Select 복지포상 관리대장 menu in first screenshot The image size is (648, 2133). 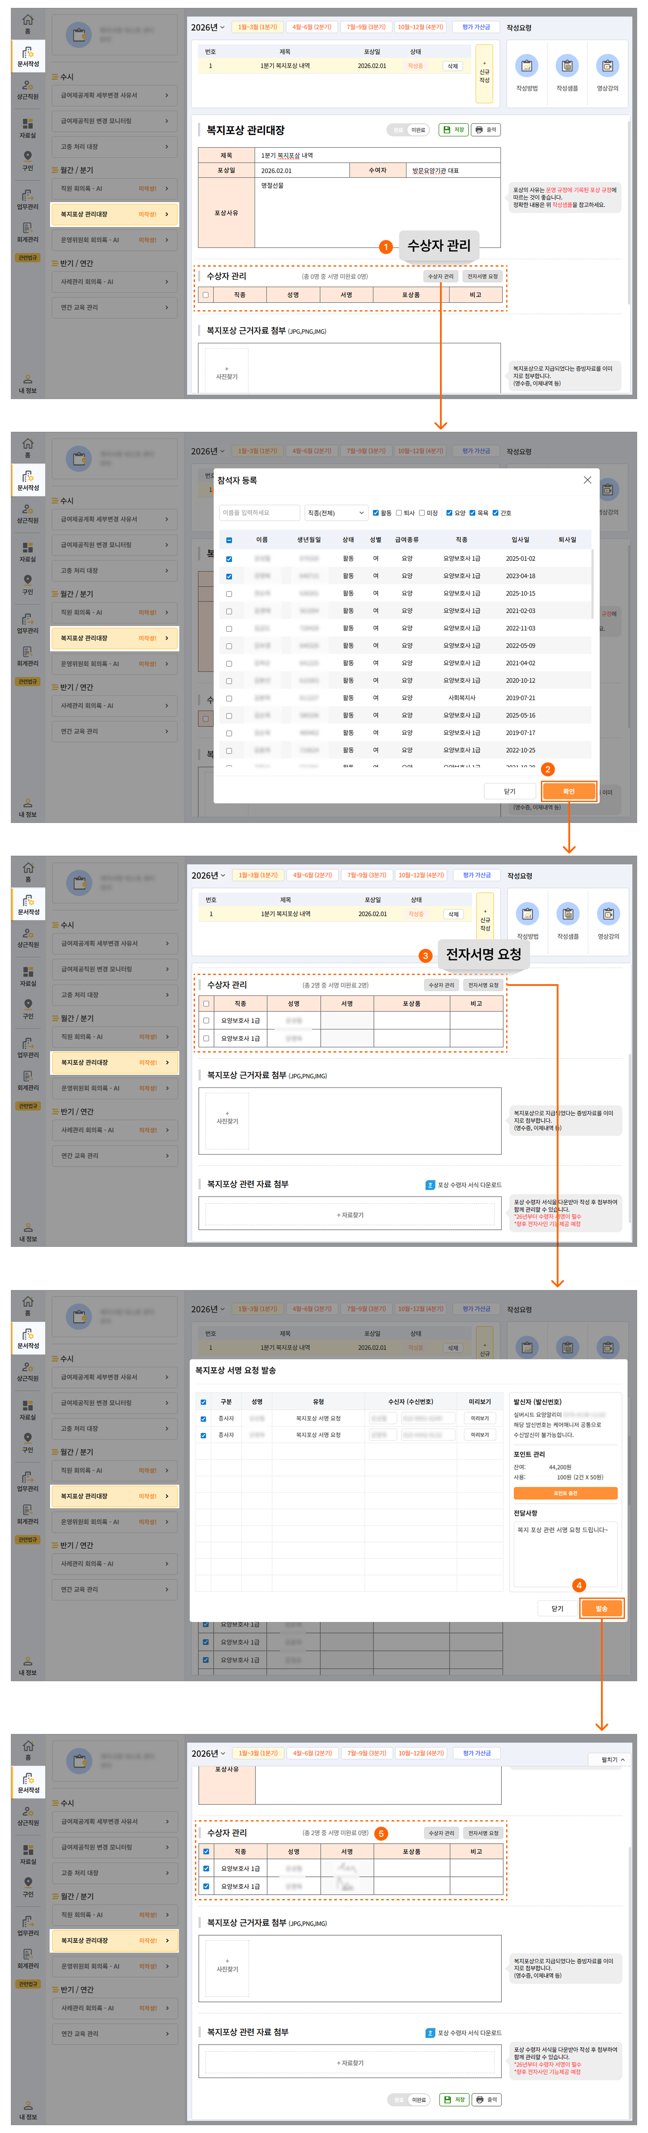tap(114, 214)
